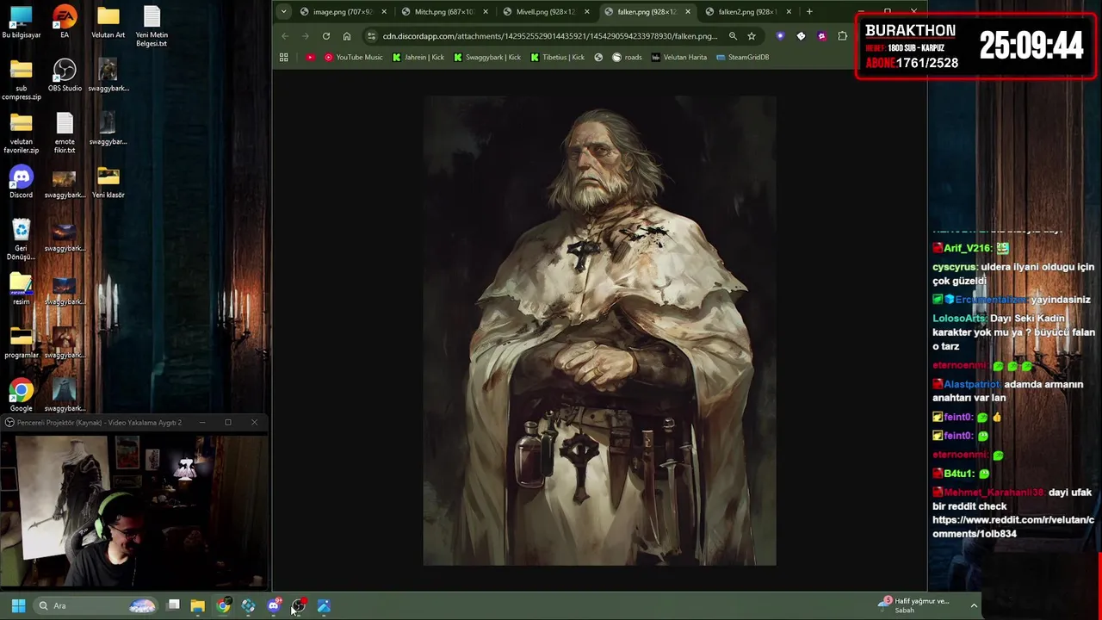Click the Pencereli Projektör window title

[100, 423]
